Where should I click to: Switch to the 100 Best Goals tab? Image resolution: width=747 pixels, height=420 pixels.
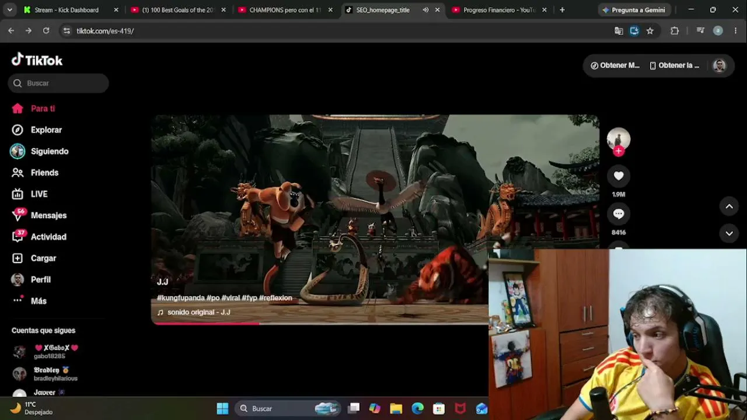pos(177,10)
